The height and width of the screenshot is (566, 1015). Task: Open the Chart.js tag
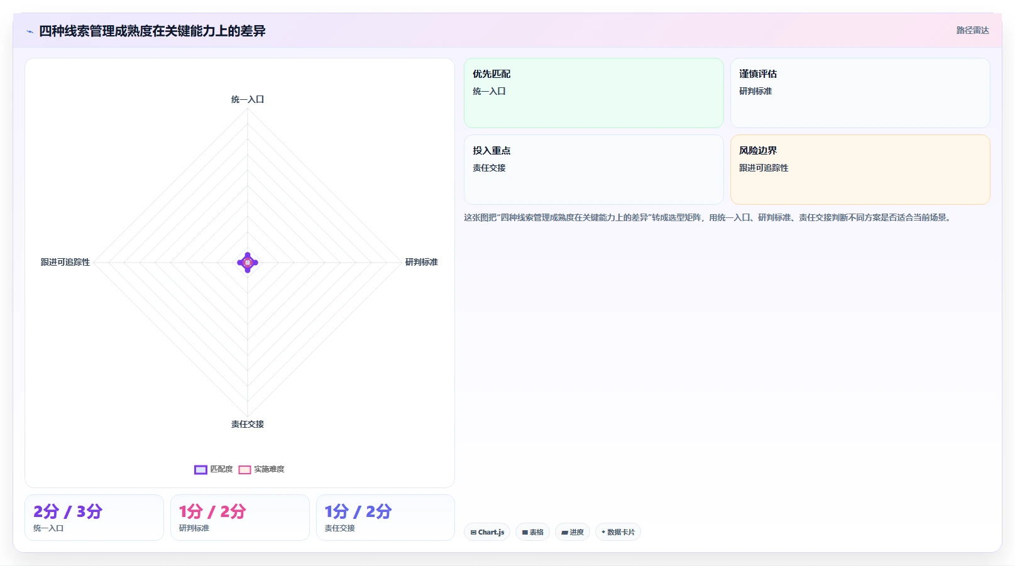pyautogui.click(x=487, y=532)
